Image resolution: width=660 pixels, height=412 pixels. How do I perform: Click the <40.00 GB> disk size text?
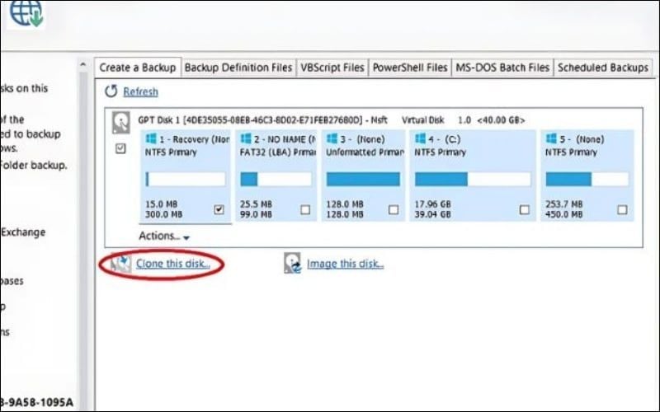501,120
